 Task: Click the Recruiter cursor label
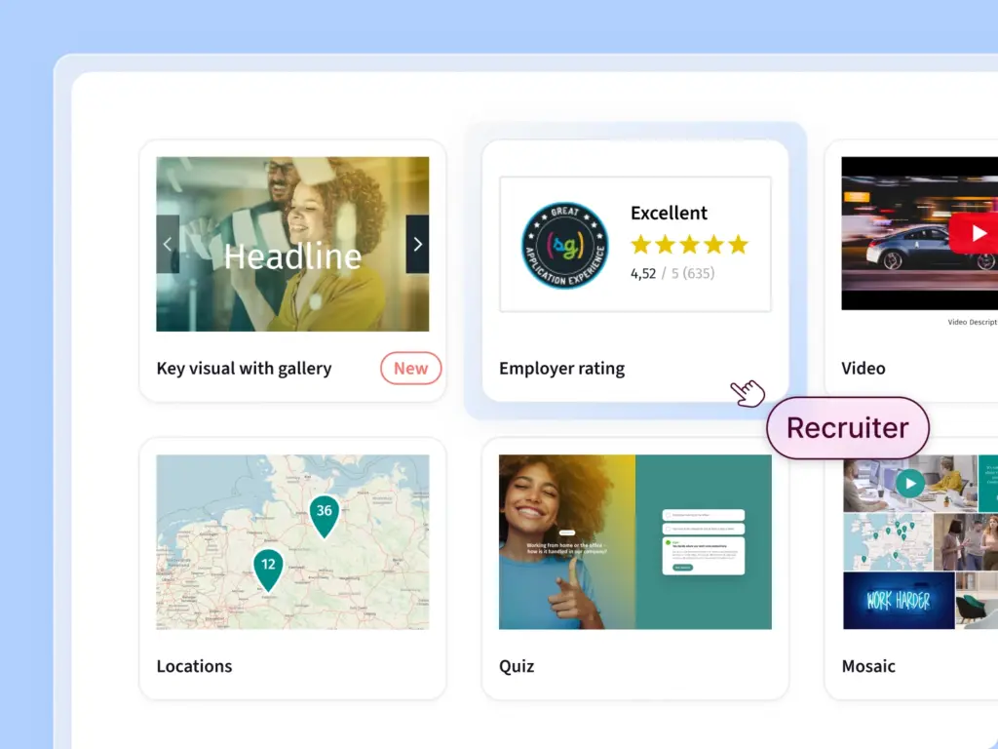pyautogui.click(x=847, y=428)
